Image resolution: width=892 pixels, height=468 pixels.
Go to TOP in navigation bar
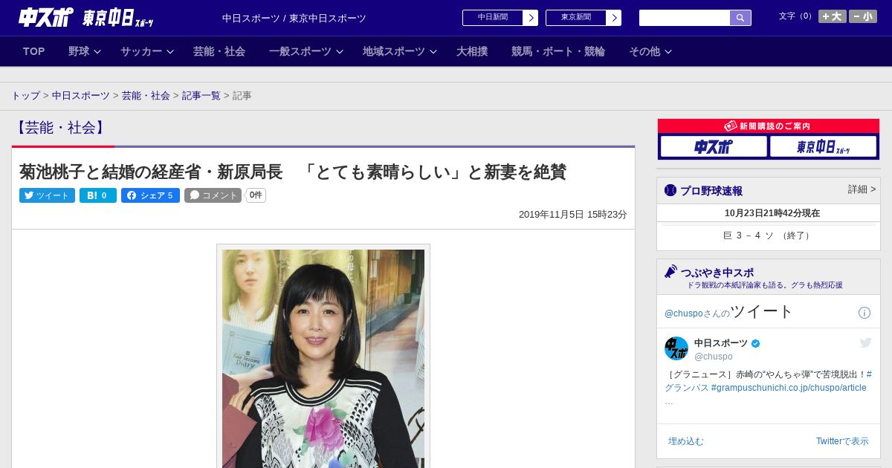34,51
